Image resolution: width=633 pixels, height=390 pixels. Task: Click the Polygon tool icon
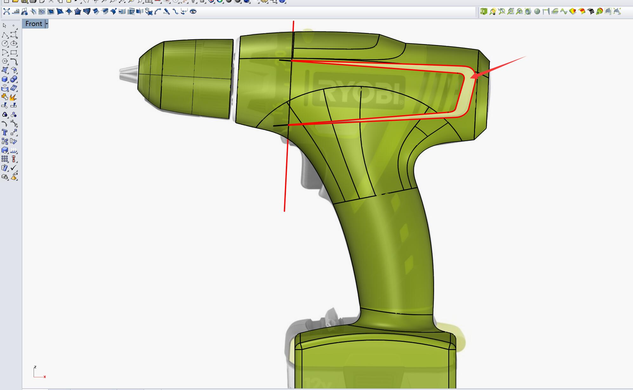point(5,61)
